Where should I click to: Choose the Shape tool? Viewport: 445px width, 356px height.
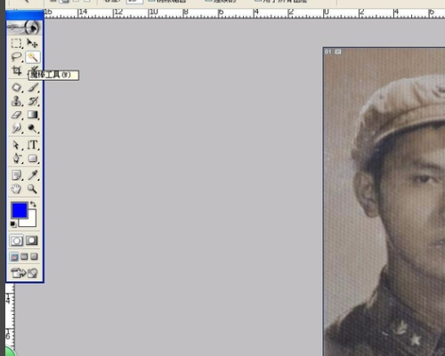33,158
